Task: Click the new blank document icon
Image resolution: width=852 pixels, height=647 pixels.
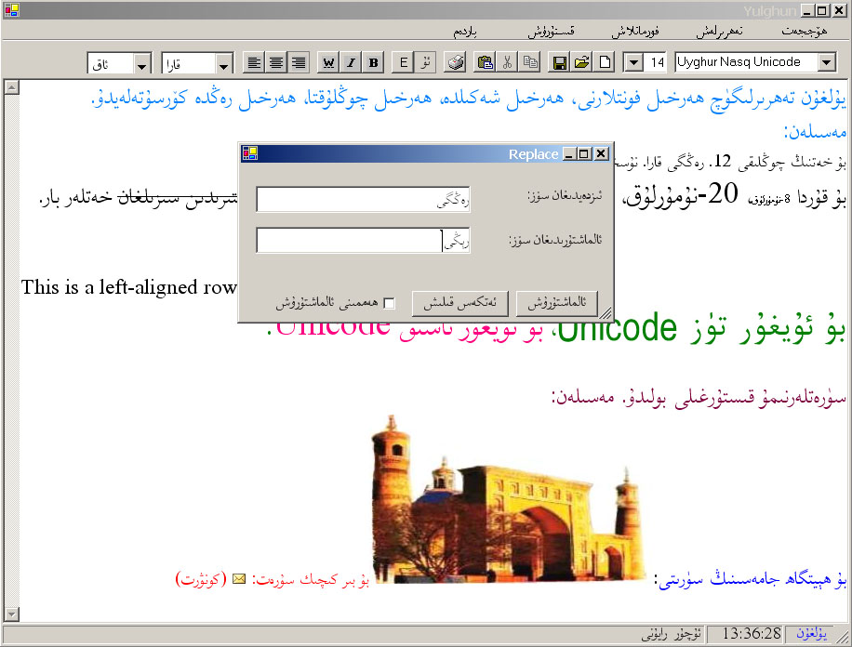Action: pos(605,63)
